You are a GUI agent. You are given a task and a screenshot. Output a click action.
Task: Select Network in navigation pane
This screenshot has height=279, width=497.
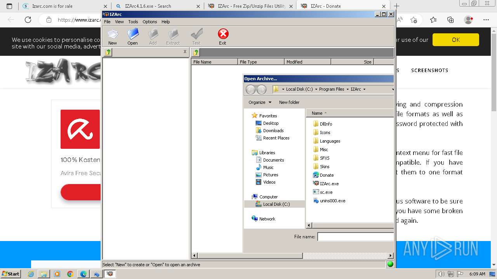(x=264, y=219)
